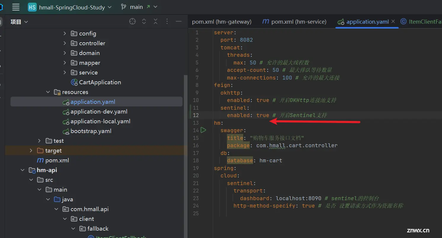Switch to pom.xml (hm-service) tab
This screenshot has width=442, height=238.
tap(294, 22)
